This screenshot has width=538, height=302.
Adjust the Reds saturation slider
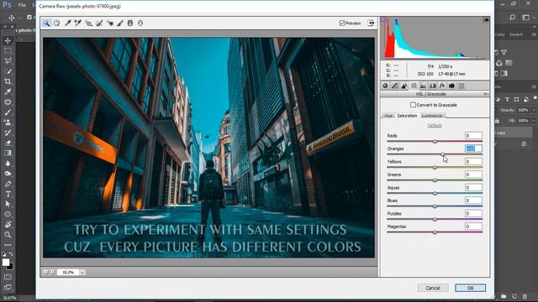[x=435, y=141]
